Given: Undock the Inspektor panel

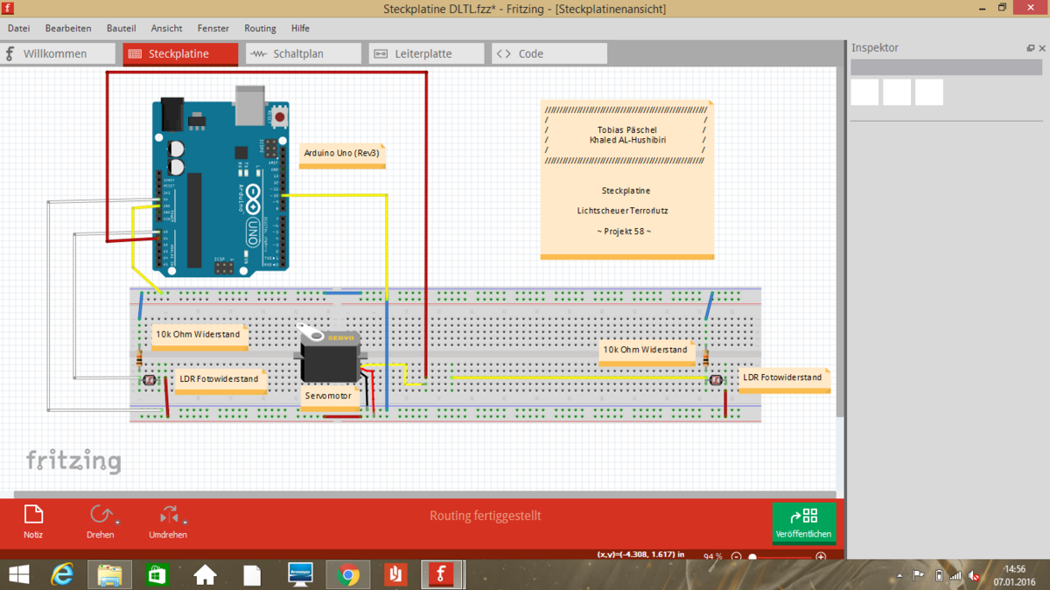Looking at the screenshot, I should [x=1031, y=48].
